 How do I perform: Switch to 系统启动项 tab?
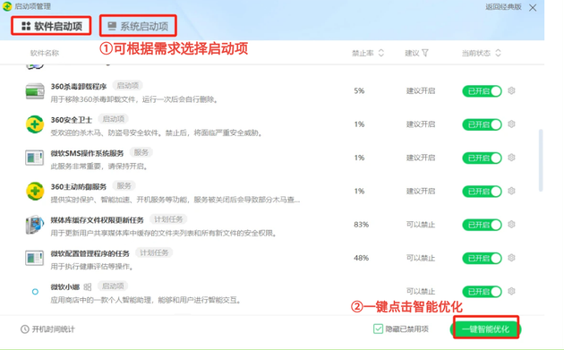(x=138, y=26)
